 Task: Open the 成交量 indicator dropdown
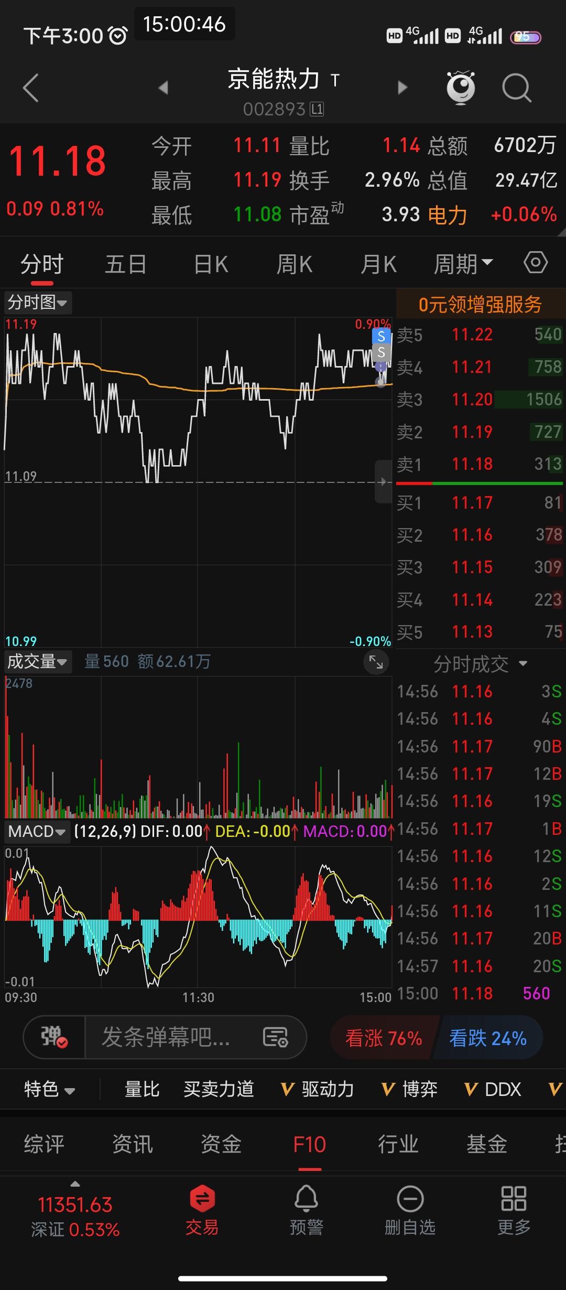coord(38,662)
